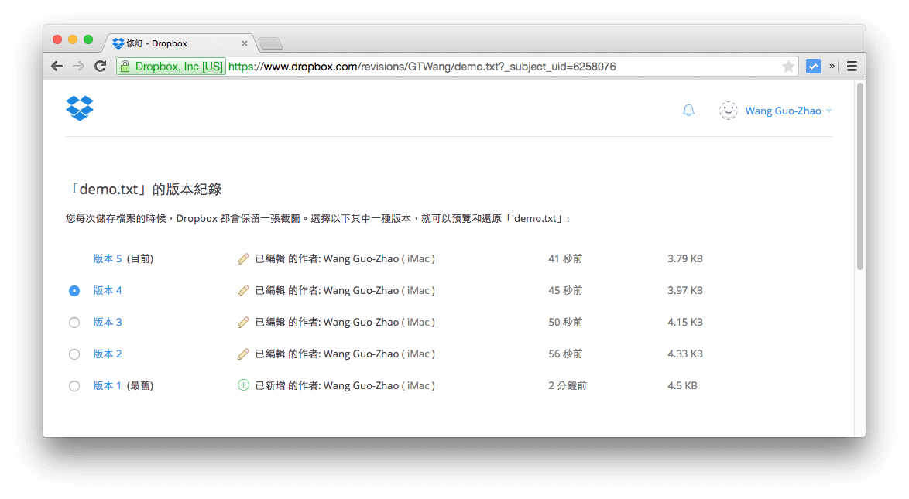Click the 版本 4 link
The width and height of the screenshot is (909, 499).
click(108, 290)
